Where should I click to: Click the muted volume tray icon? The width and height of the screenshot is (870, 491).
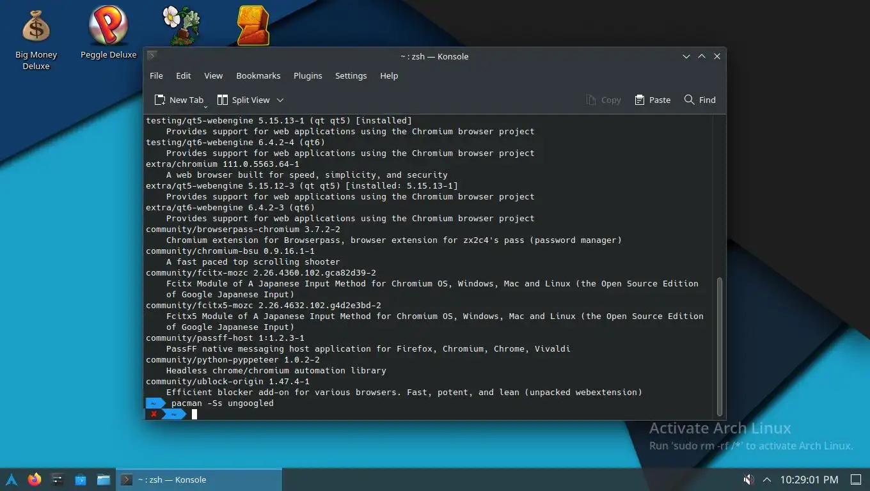pos(748,479)
